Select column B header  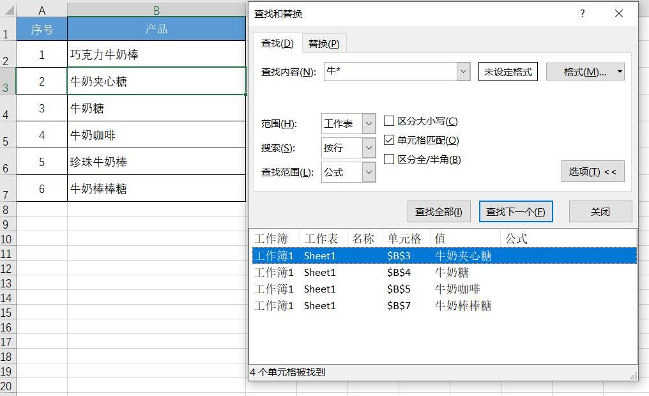[156, 10]
